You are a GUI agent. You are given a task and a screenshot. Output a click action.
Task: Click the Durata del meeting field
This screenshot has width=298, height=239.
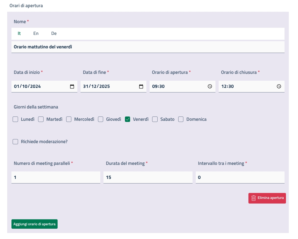[x=148, y=177]
